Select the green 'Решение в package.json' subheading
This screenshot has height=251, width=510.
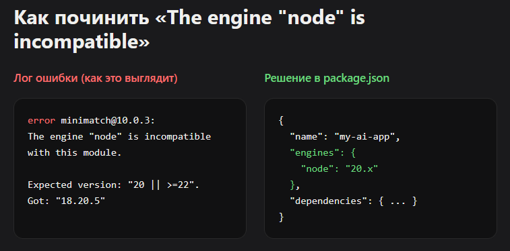[x=327, y=79]
